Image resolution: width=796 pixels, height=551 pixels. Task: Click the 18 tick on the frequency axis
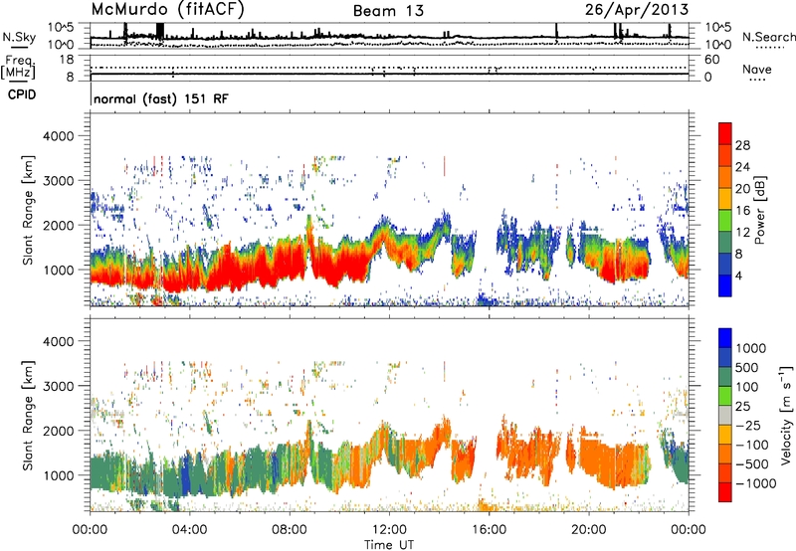[x=67, y=59]
